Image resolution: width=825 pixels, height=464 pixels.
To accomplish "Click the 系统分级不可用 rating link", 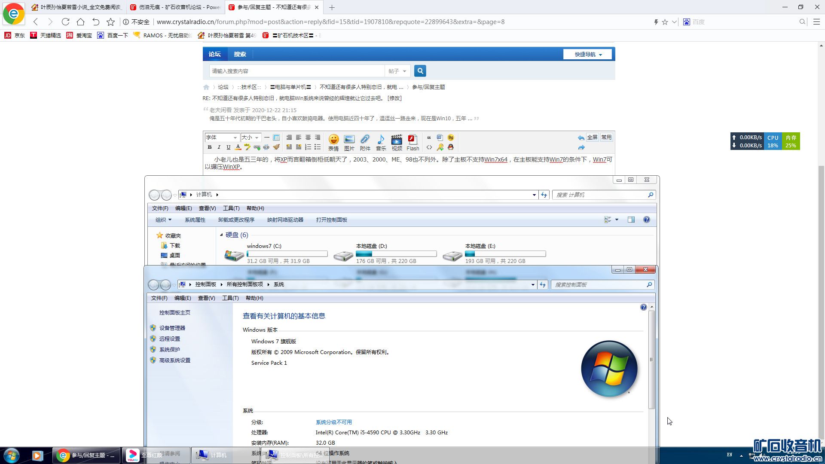I will tap(333, 422).
